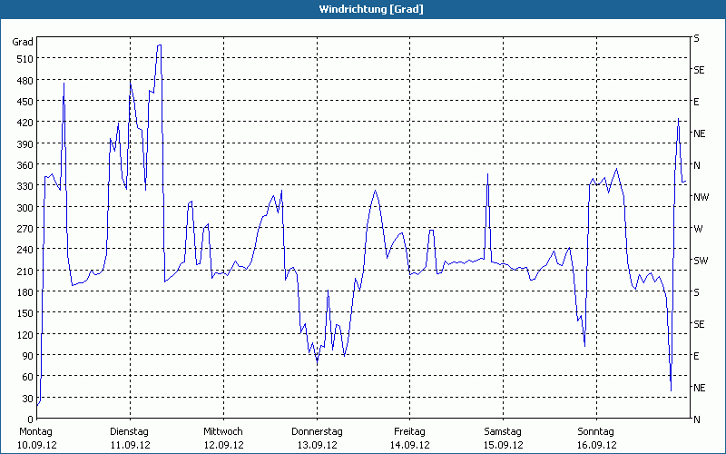Click the "Dienstag" day label
The image size is (726, 454).
(x=129, y=432)
